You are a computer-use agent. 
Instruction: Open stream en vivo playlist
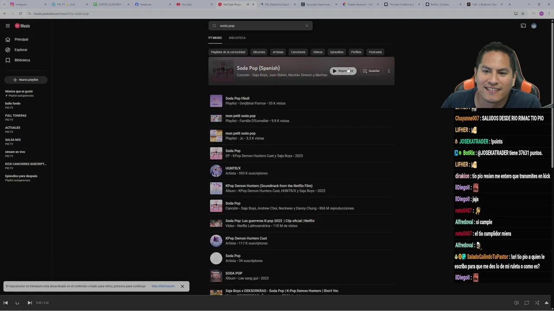click(x=26, y=154)
